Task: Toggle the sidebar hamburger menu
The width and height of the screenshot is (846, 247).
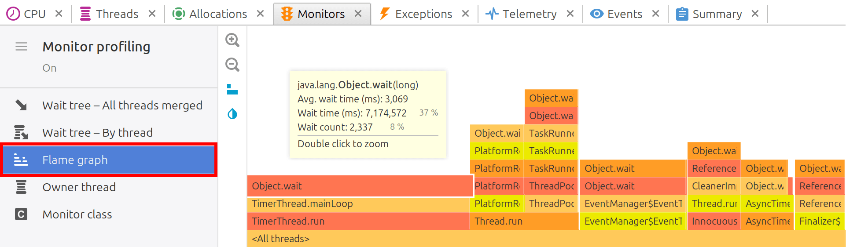Action: coord(21,47)
